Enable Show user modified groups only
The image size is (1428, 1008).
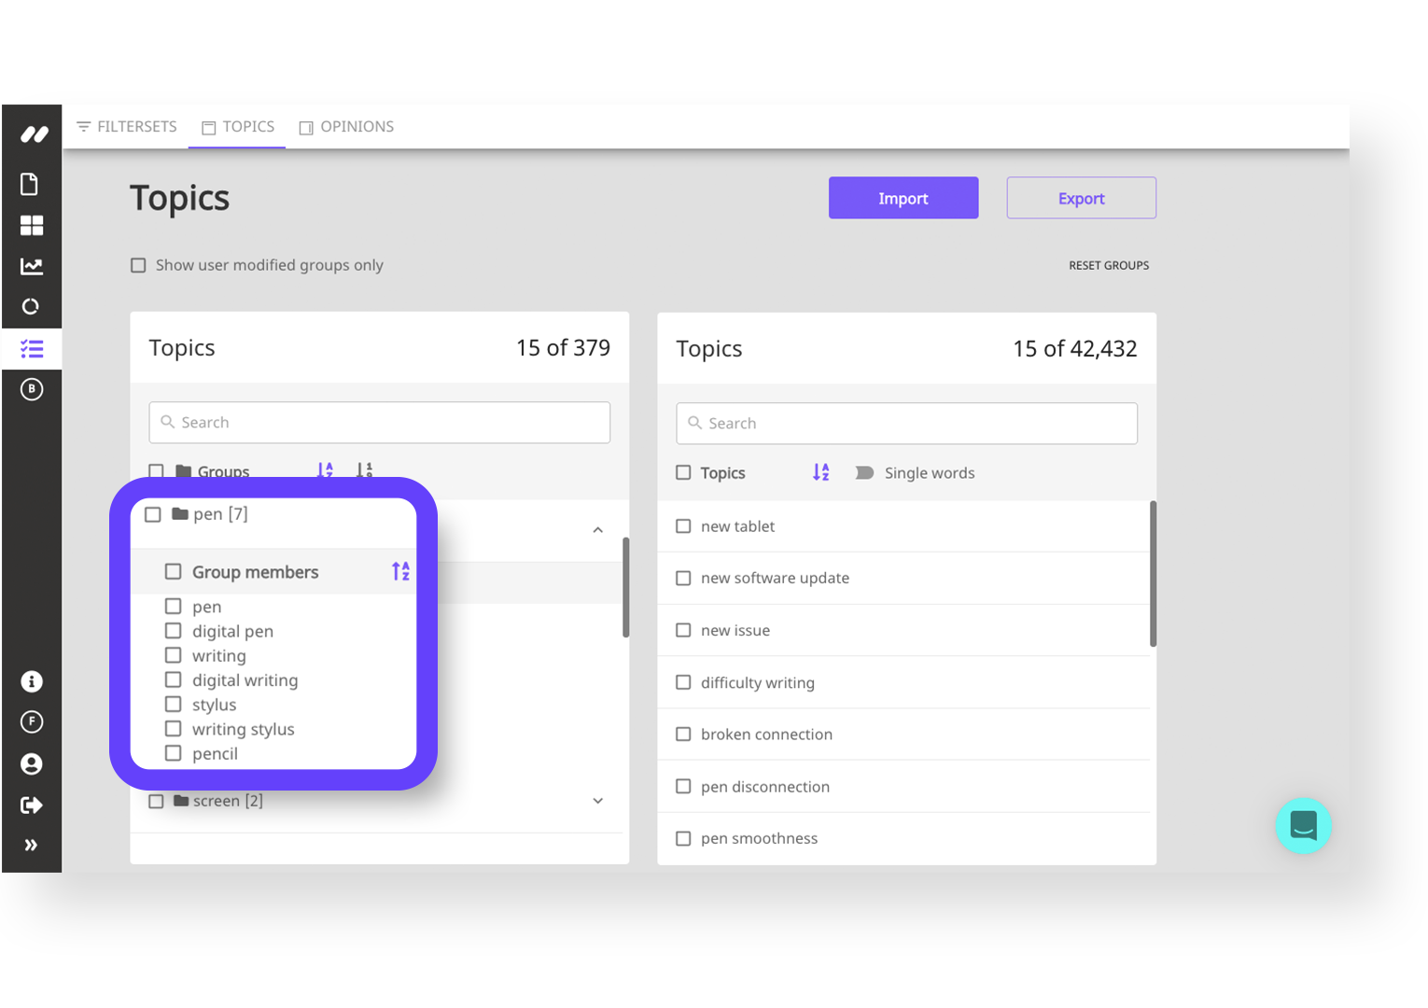point(137,265)
